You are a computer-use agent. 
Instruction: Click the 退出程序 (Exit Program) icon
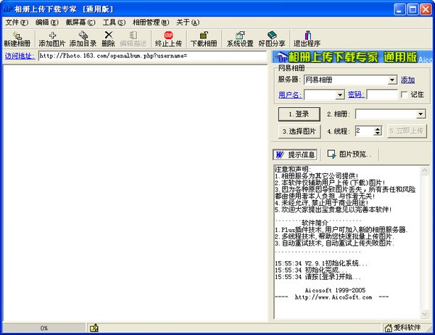(x=307, y=35)
